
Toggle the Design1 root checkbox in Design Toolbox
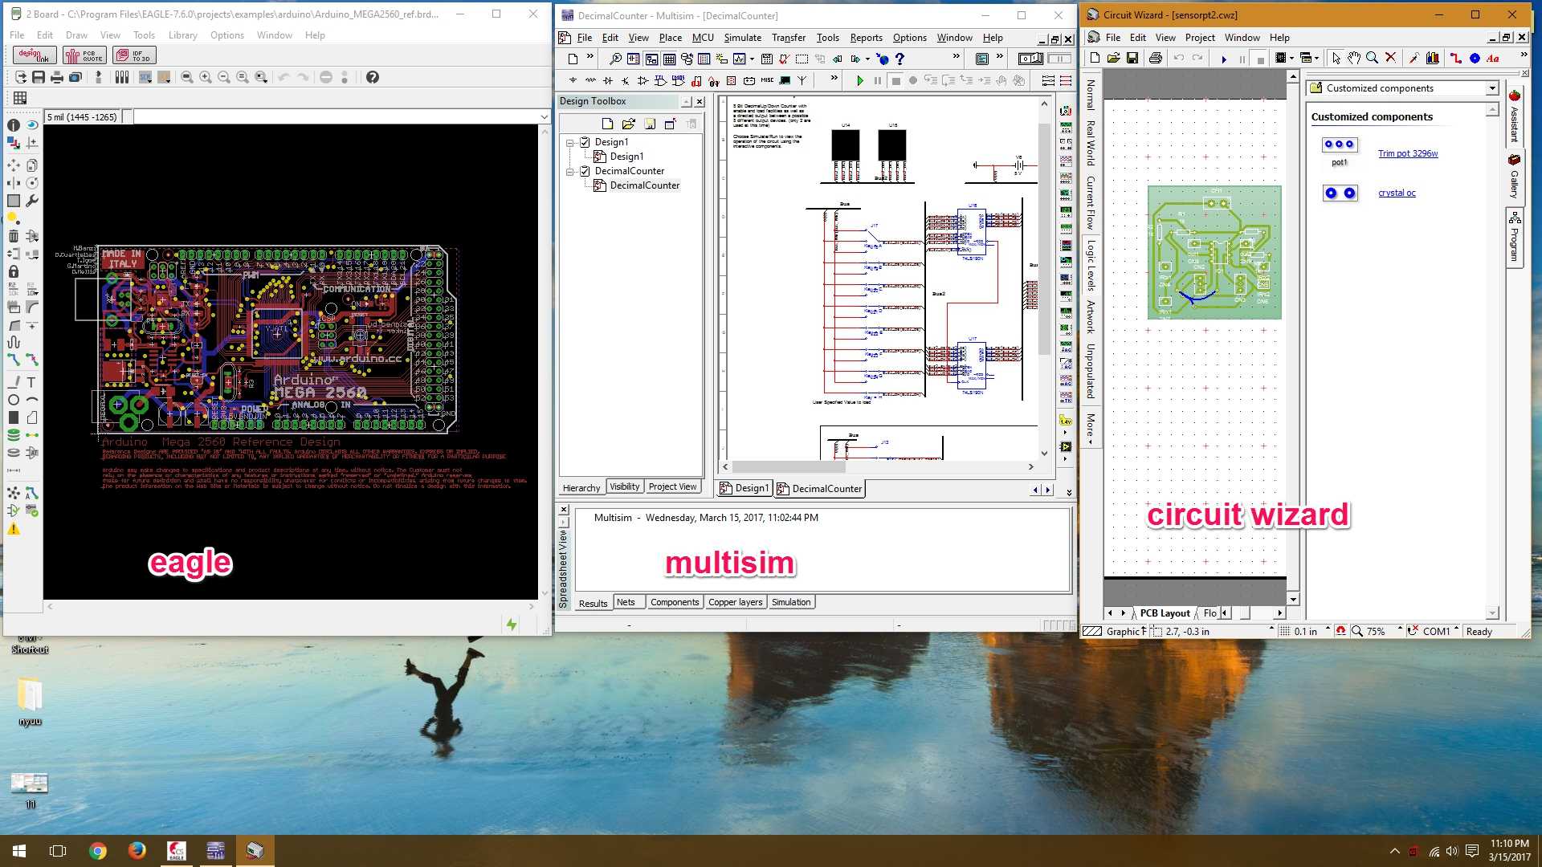coord(585,142)
